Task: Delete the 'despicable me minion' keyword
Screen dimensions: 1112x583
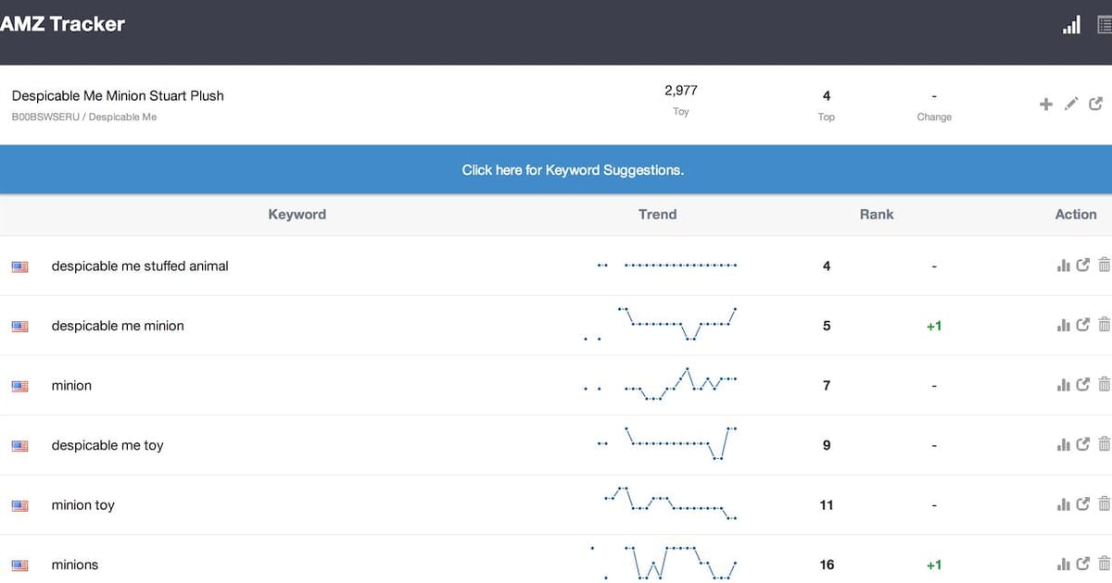Action: [1104, 326]
